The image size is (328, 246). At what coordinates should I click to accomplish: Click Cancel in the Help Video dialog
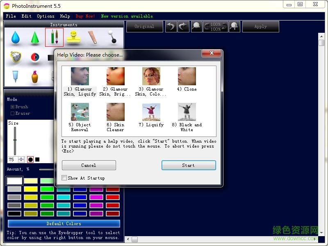[89, 165]
